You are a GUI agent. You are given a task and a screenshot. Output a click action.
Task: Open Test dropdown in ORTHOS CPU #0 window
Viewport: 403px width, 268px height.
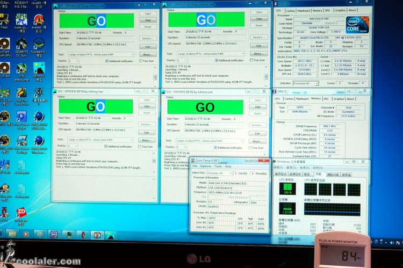[x=211, y=54]
